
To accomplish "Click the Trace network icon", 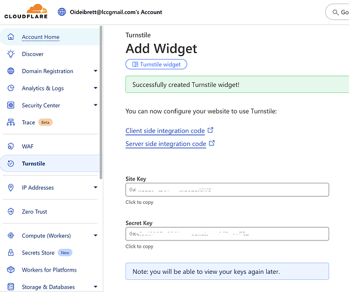I will [11, 122].
